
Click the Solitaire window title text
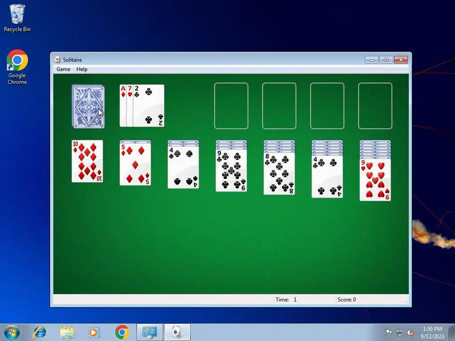tap(72, 60)
